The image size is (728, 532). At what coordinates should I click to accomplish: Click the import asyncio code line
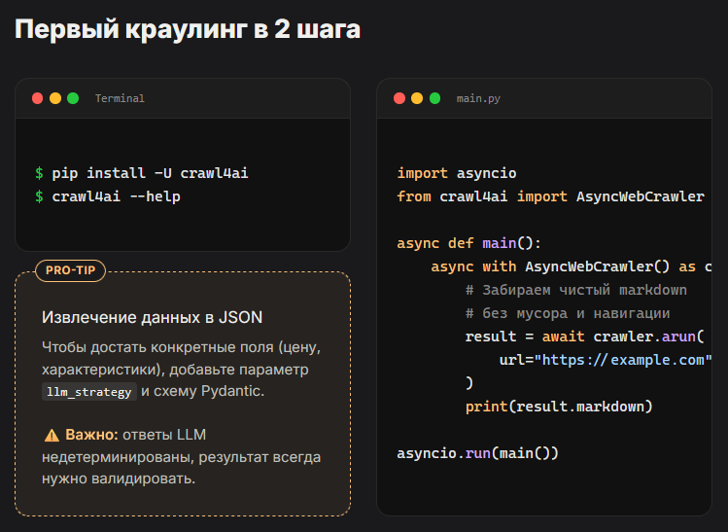(x=457, y=173)
